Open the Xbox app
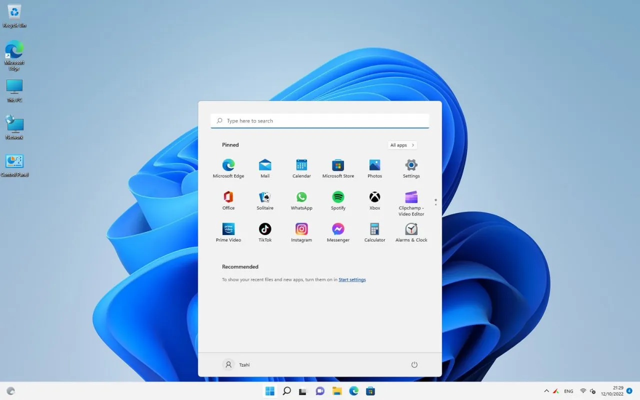Screen dimensions: 640x400 point(374,197)
